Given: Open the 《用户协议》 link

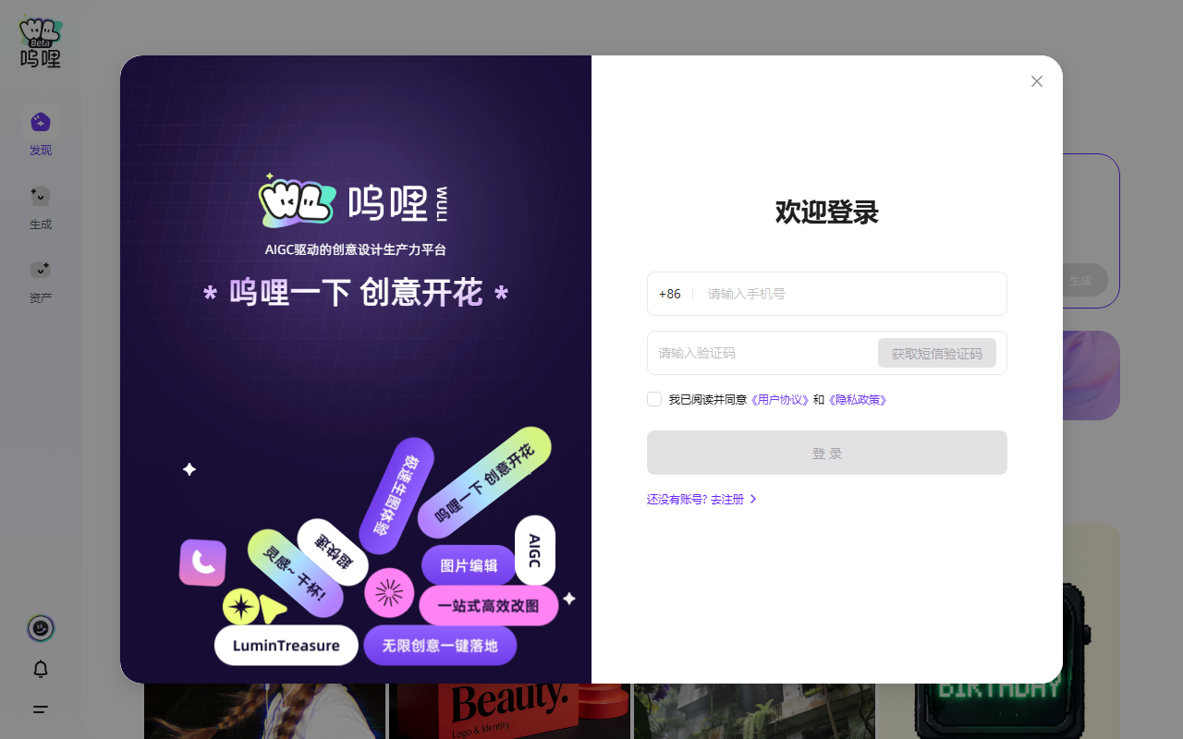Looking at the screenshot, I should pos(780,399).
